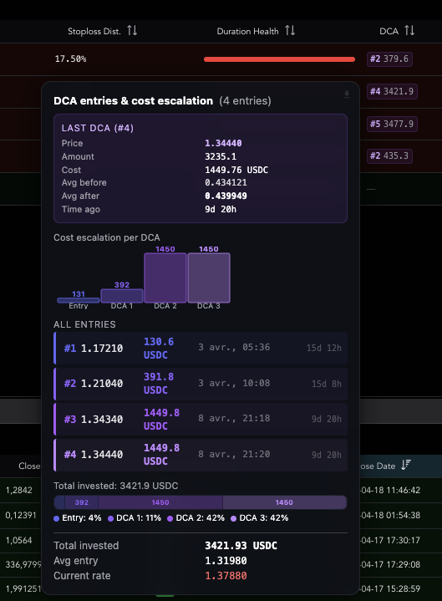Click the 392 segment of invested bar
Viewport: 442px width, 601px height.
(82, 502)
